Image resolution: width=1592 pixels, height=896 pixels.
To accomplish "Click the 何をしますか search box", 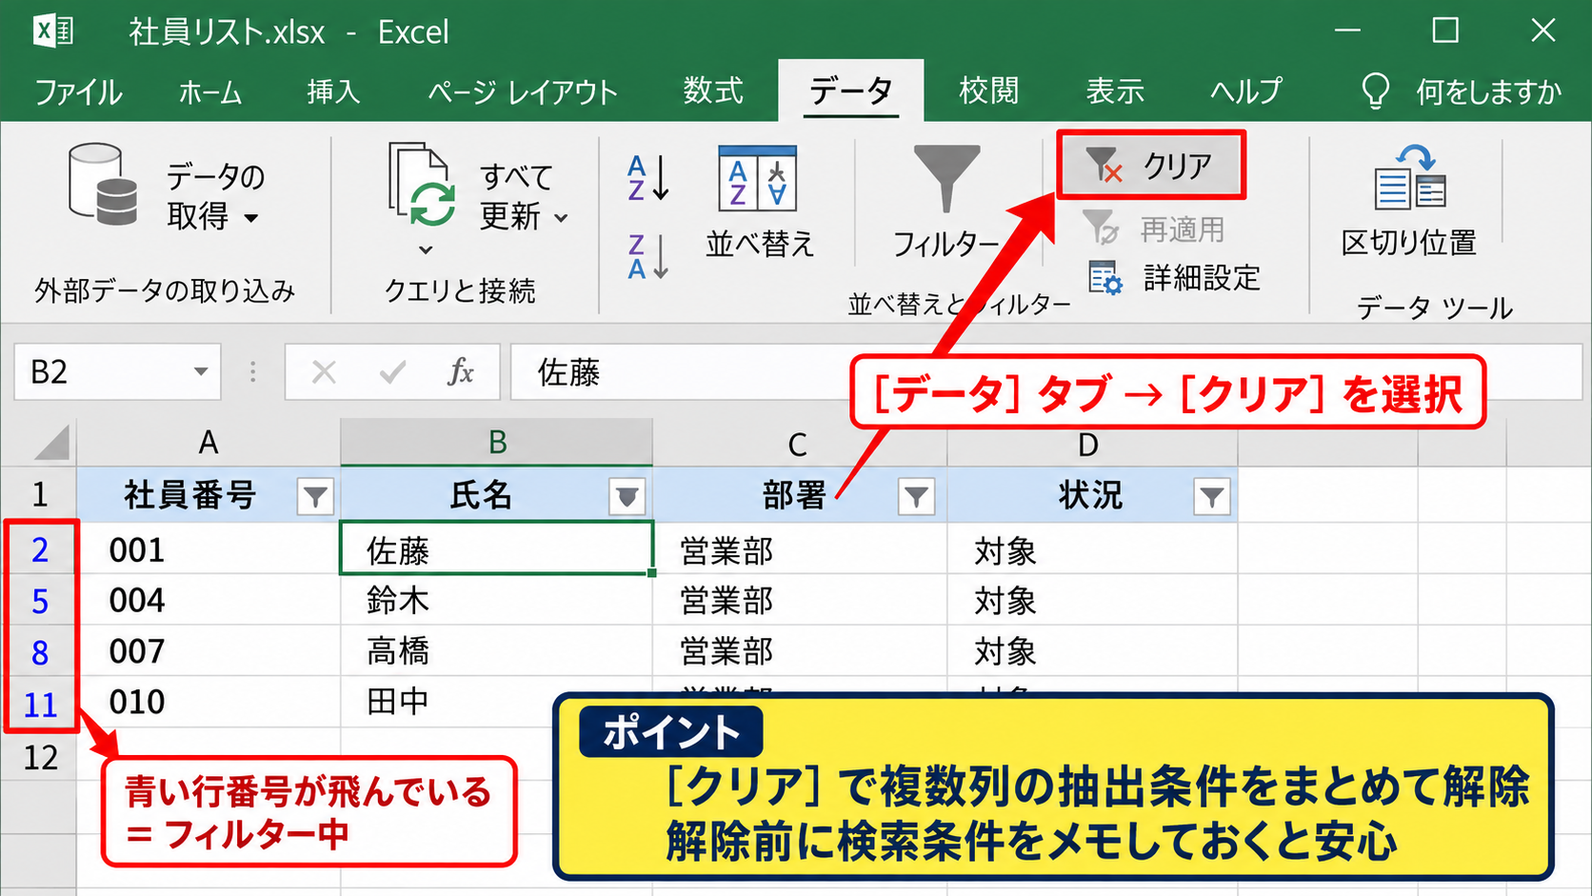I will (x=1488, y=91).
